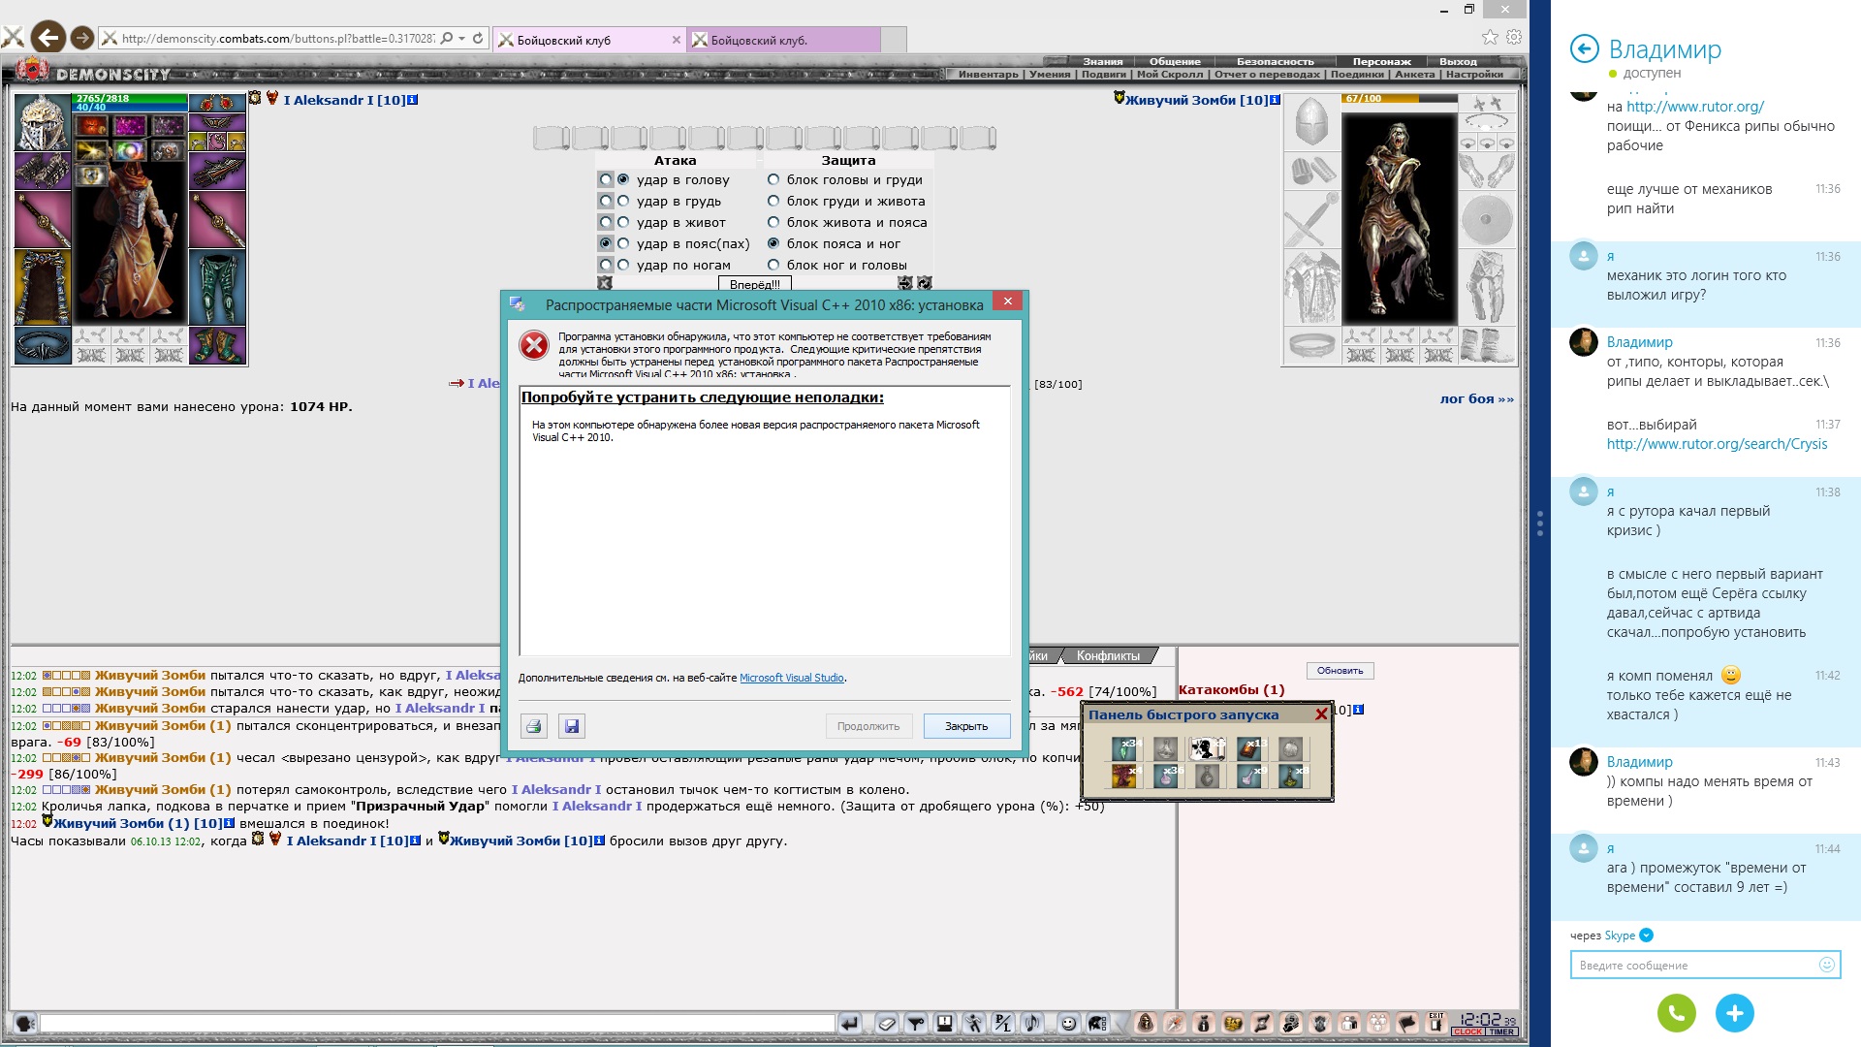Select defense блок головы и груди
1861x1047 pixels.
coord(773,179)
